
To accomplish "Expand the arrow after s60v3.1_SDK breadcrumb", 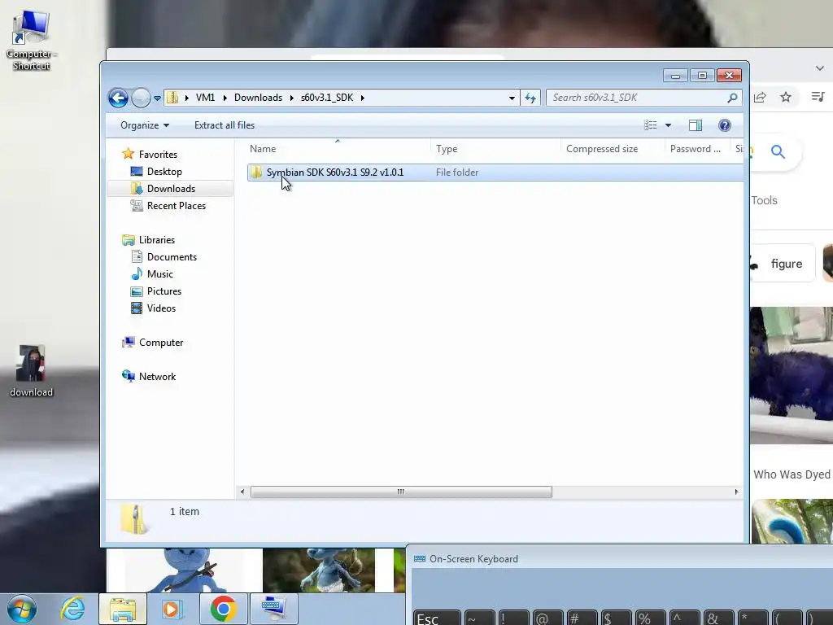I will click(362, 98).
